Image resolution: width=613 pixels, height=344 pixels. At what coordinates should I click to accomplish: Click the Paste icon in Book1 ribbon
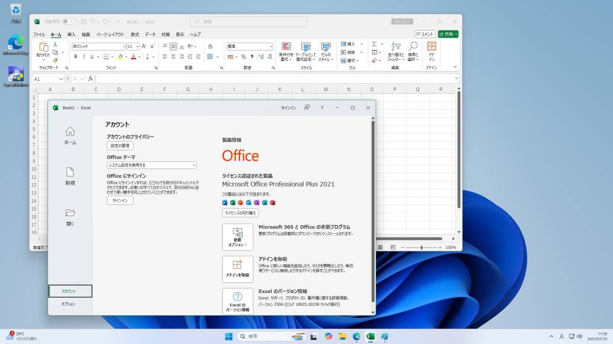43,47
